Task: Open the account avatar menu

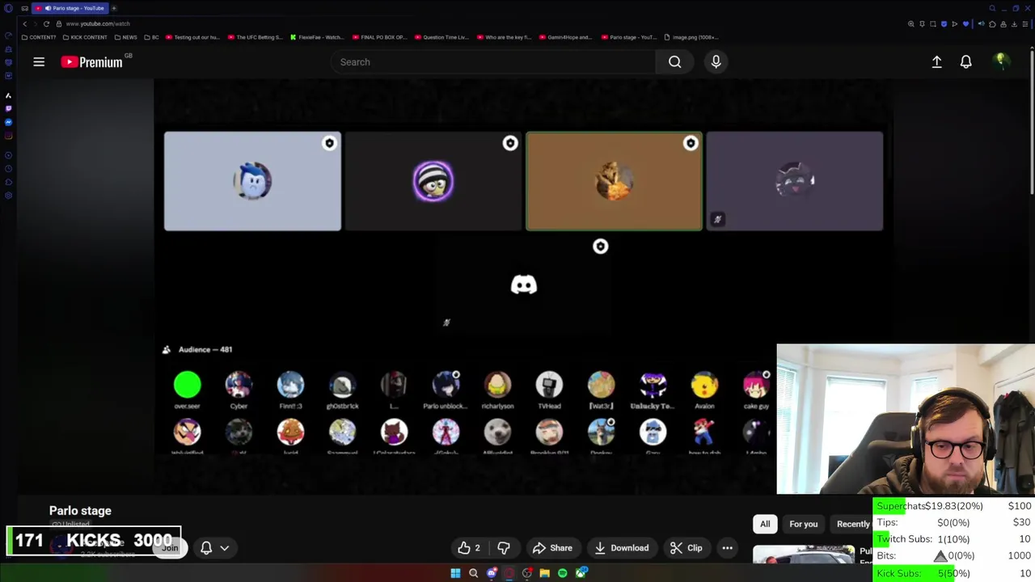Action: [1000, 61]
